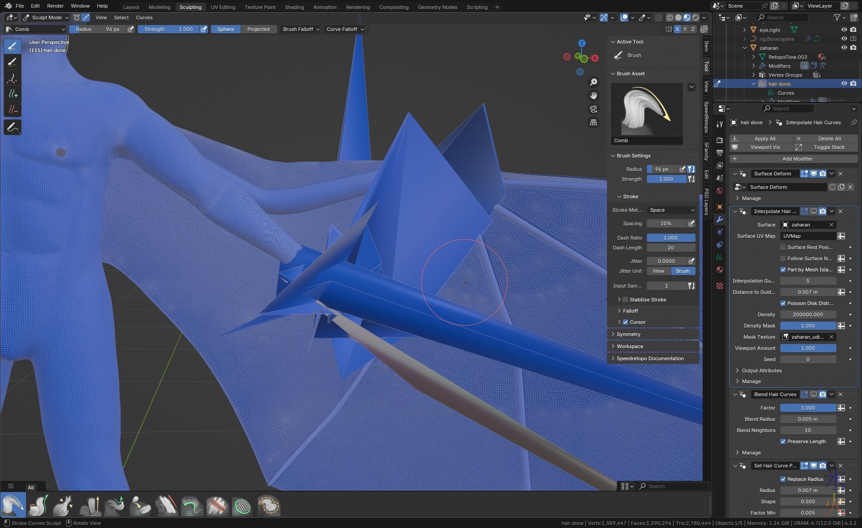The height and width of the screenshot is (528, 862).
Task: Open the Stroke Method dropdown
Action: pos(671,210)
